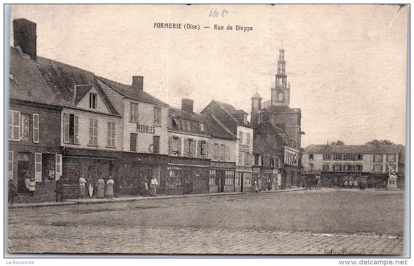Click the FORMERIE (Oise) title text

pos(177,26)
